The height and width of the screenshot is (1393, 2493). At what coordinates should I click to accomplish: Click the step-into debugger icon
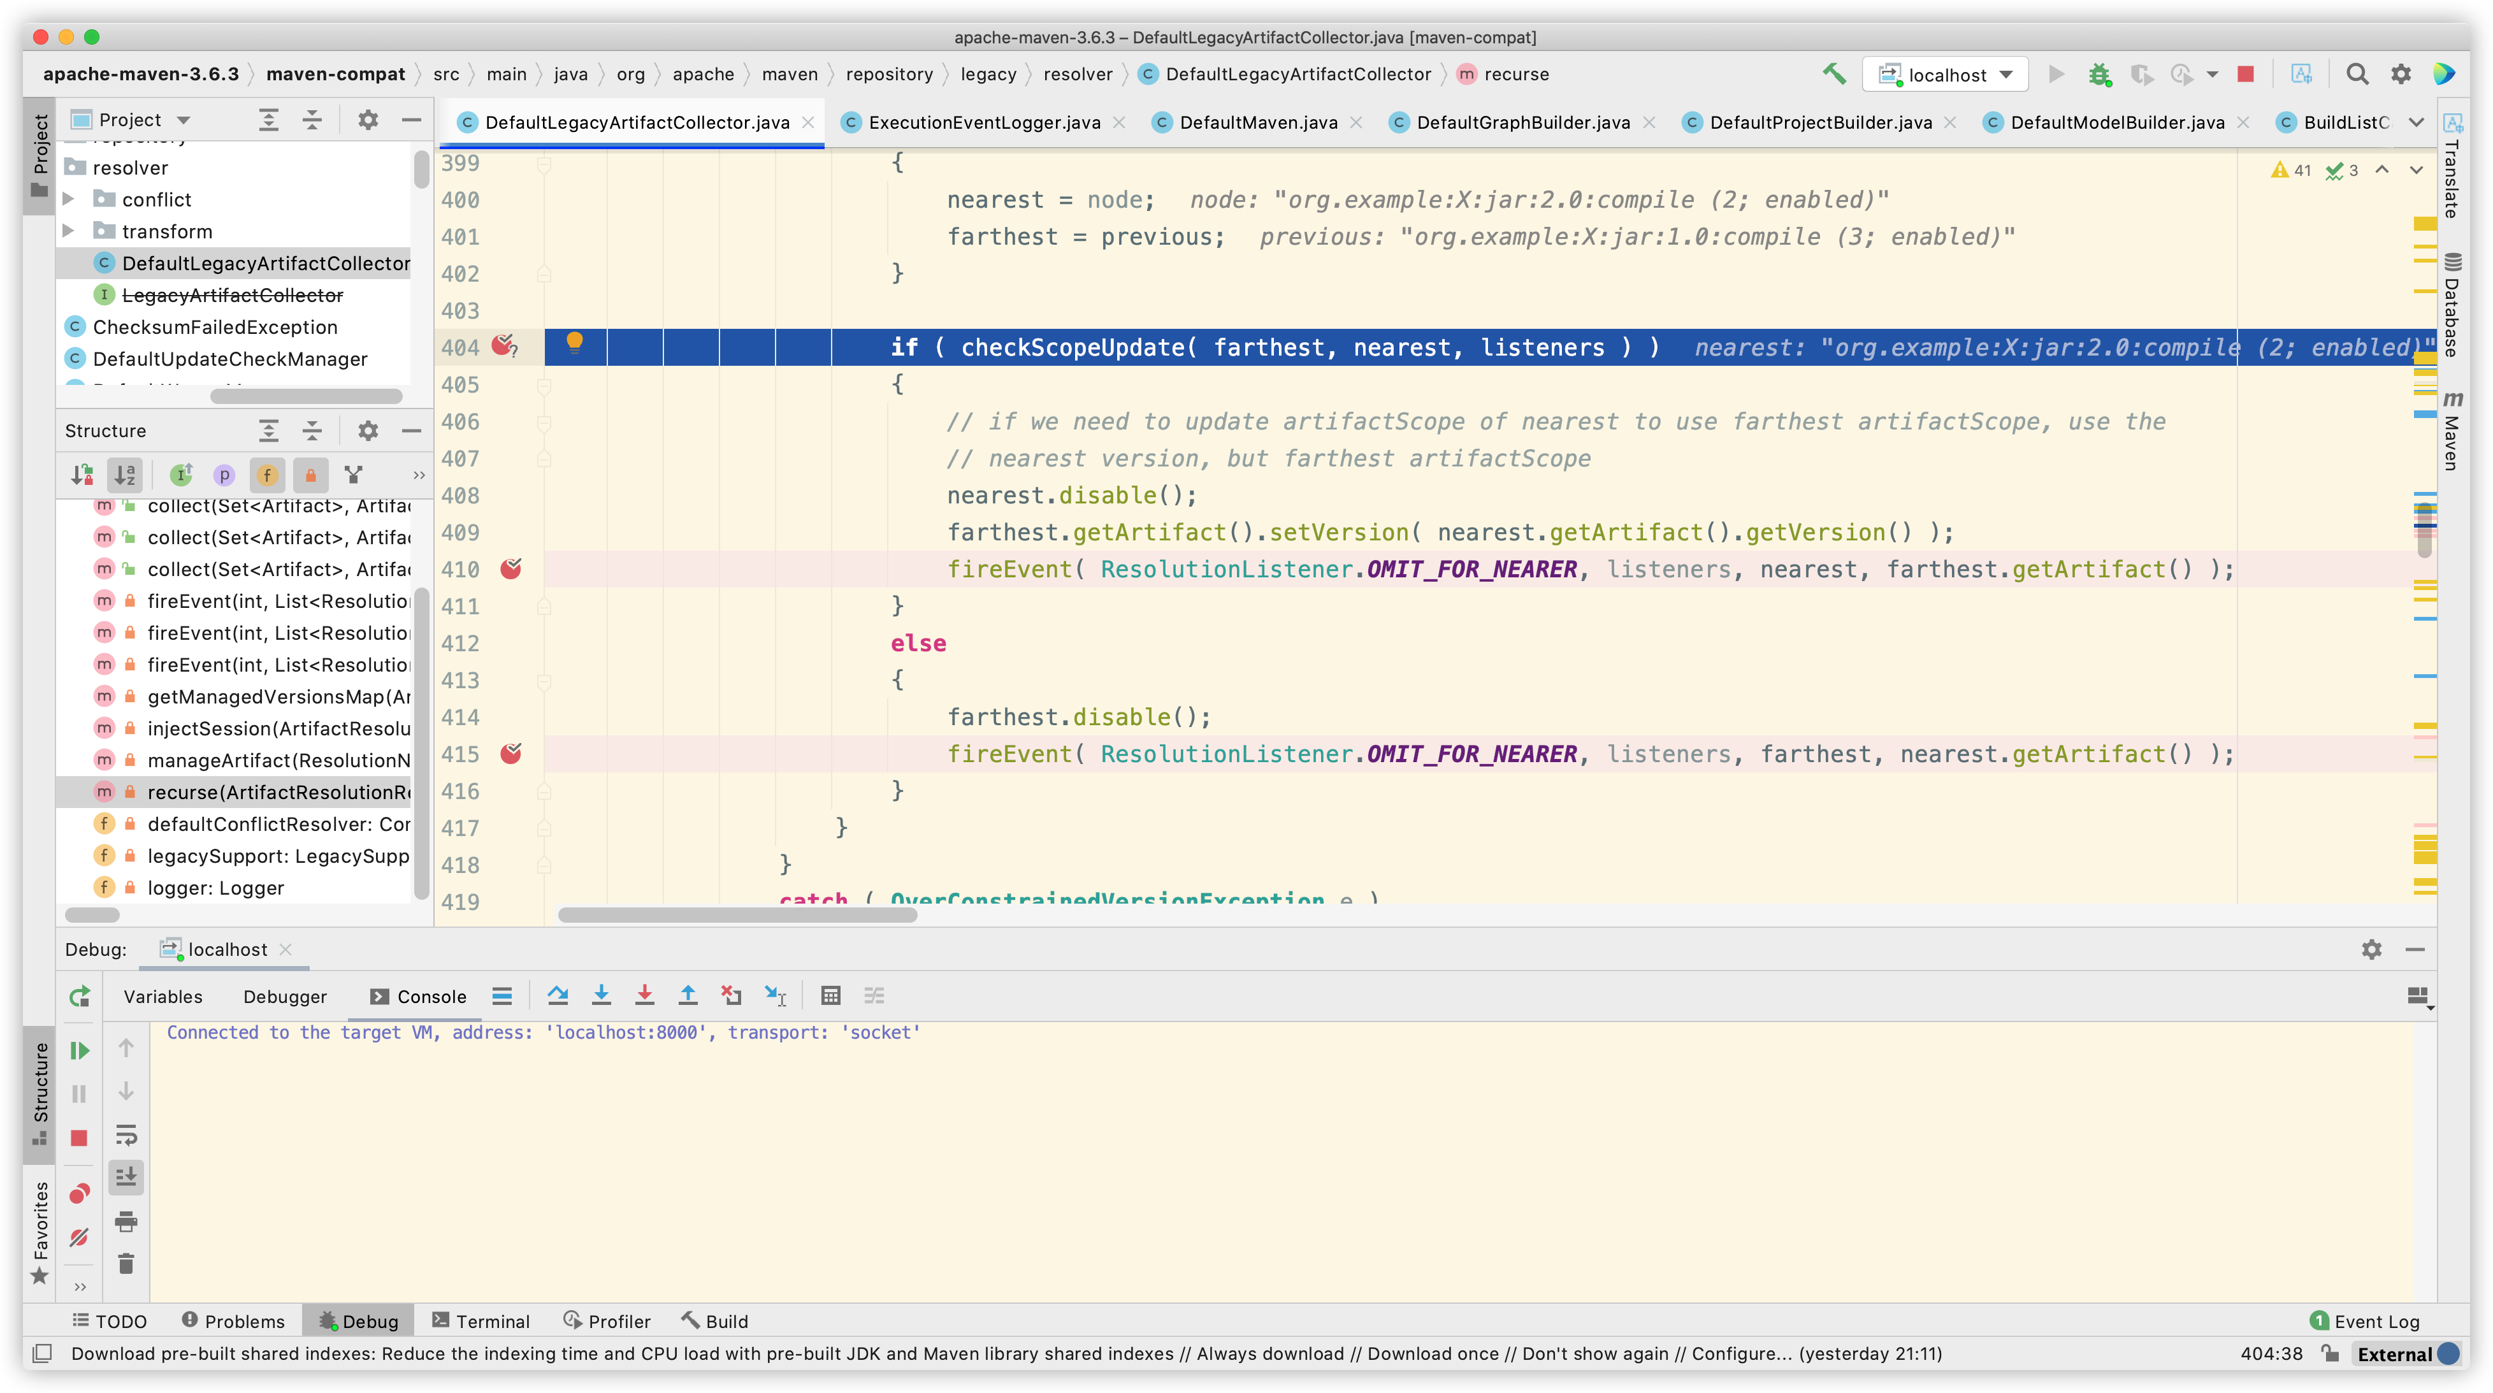pyautogui.click(x=601, y=996)
